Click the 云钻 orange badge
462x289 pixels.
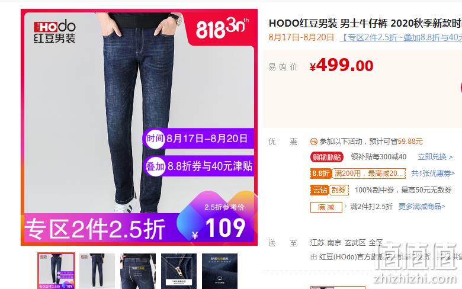point(319,190)
